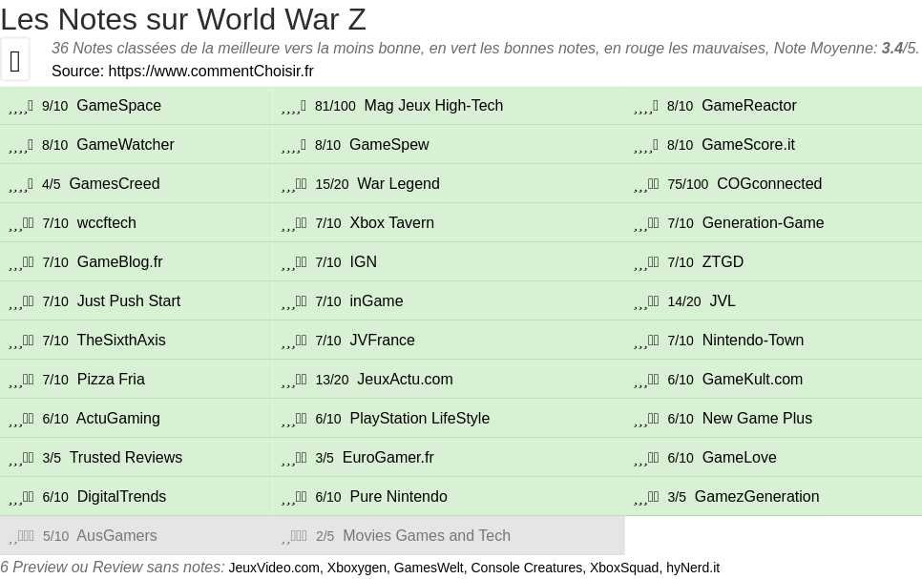Open the War Legend review entry

398,184
